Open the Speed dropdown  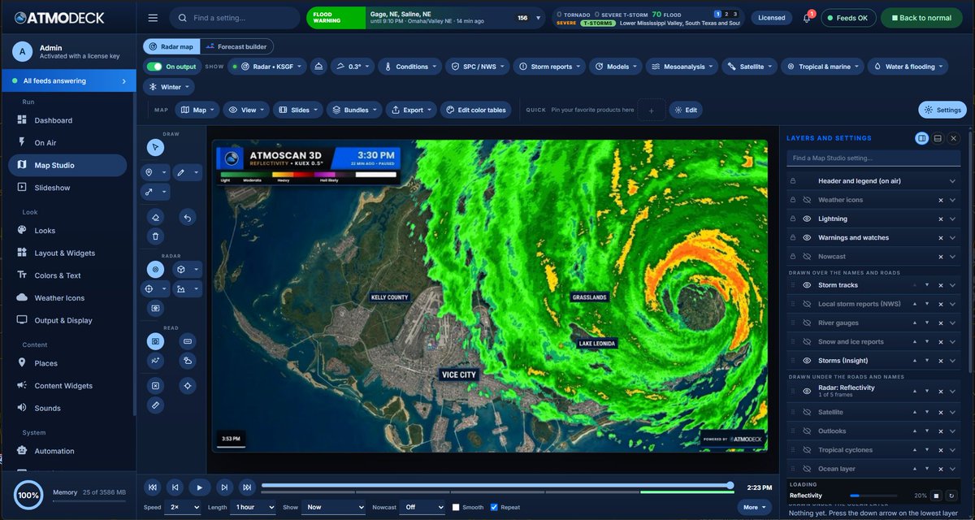tap(182, 507)
